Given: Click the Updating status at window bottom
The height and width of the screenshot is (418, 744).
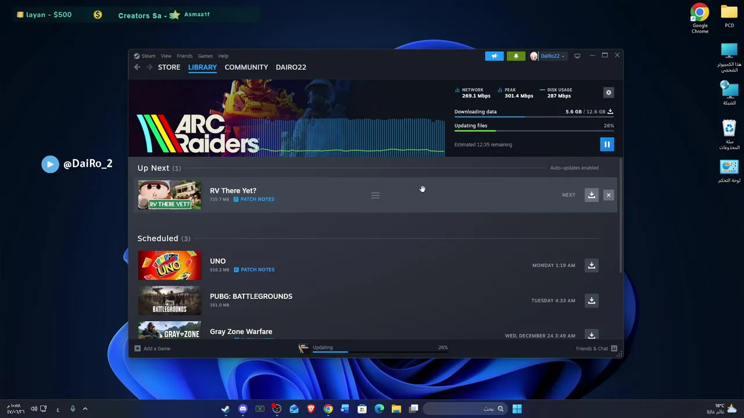Looking at the screenshot, I should pos(323,348).
